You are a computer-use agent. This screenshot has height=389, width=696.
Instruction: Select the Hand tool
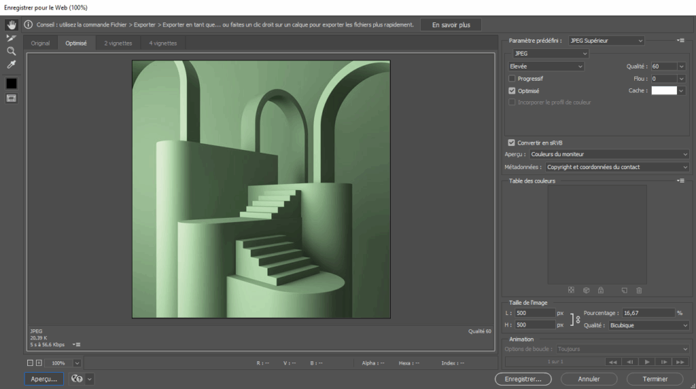11,24
